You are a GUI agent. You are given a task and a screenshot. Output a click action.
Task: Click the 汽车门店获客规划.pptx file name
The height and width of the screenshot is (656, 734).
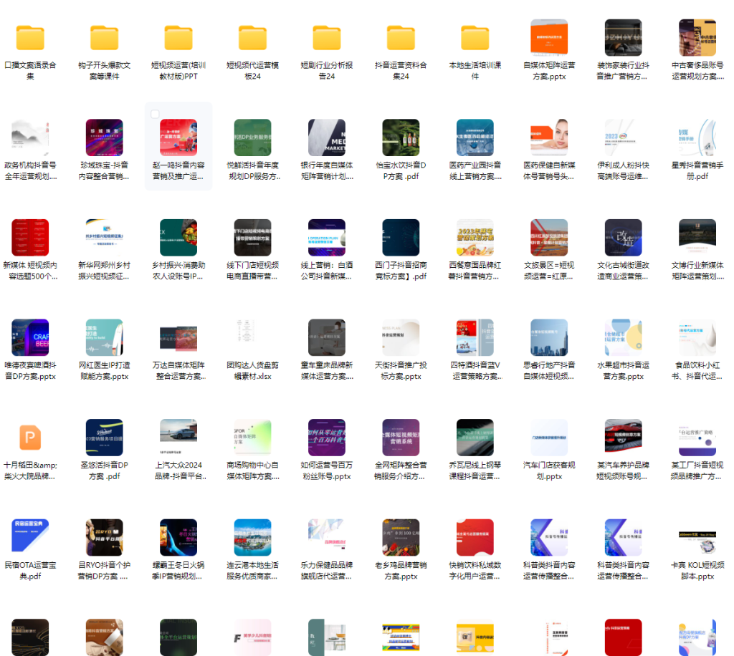point(549,471)
